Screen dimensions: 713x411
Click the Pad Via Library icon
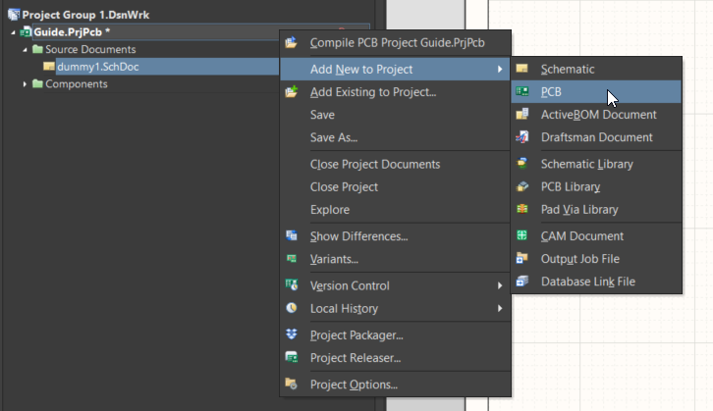(x=522, y=209)
